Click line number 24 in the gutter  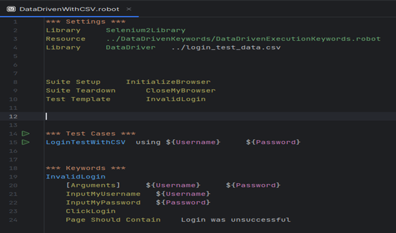(x=13, y=220)
